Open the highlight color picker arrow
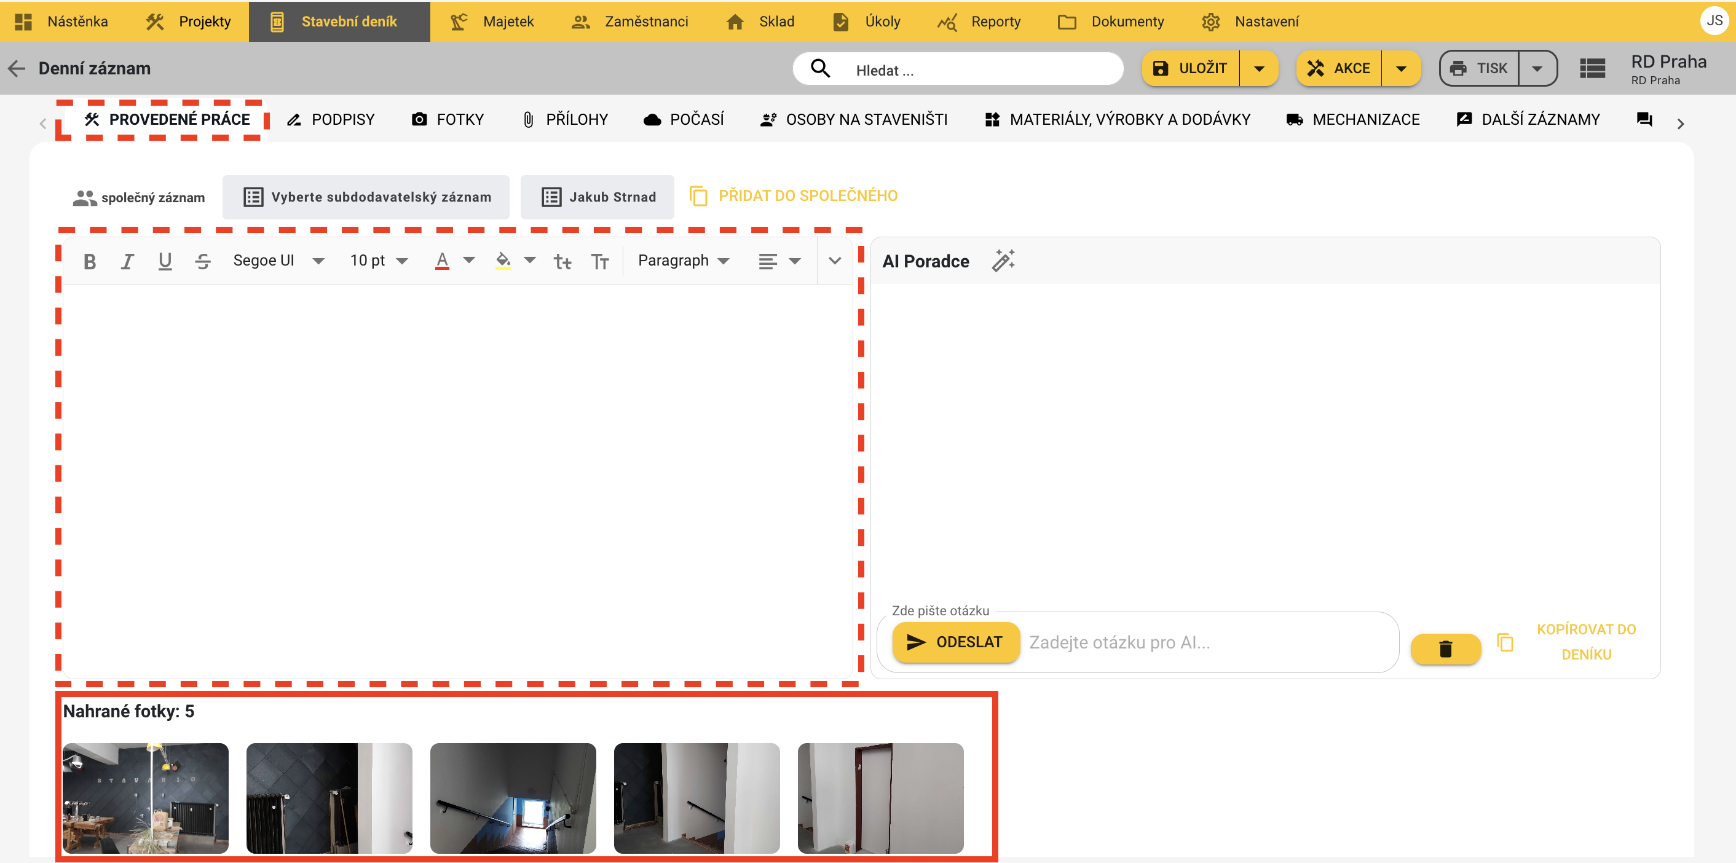Screen dimensions: 1736x863 pyautogui.click(x=531, y=261)
